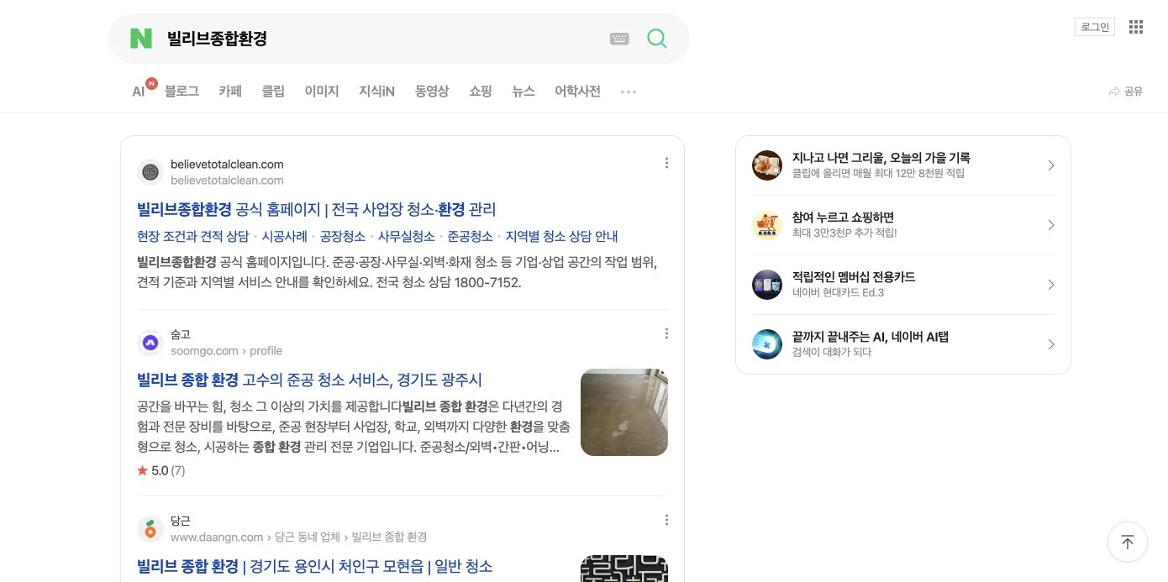
Task: Click 네이버 현대카드 Ed.3 subtitle
Action: [x=838, y=293]
